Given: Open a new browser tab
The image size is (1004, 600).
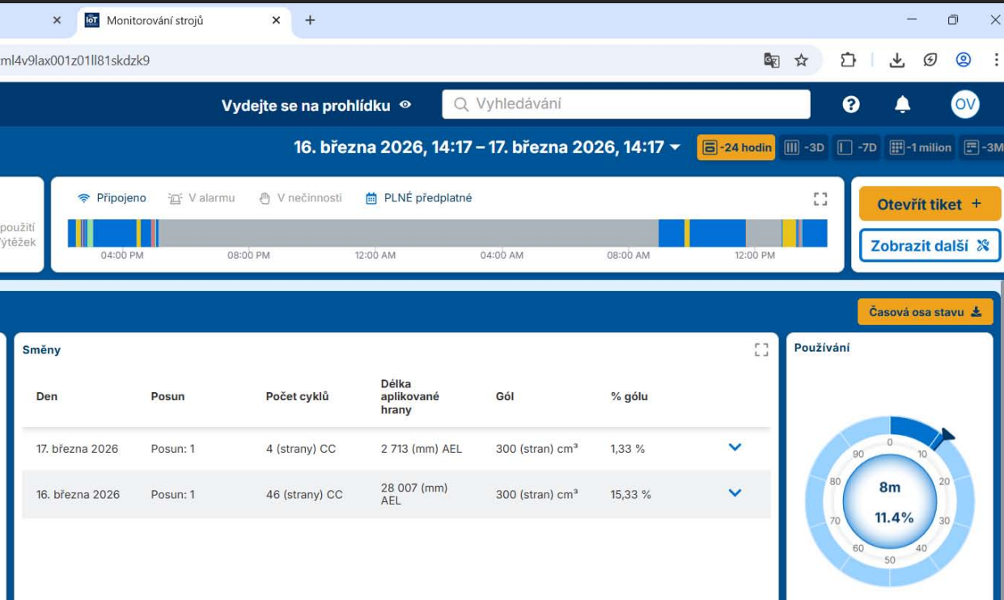Looking at the screenshot, I should [310, 20].
